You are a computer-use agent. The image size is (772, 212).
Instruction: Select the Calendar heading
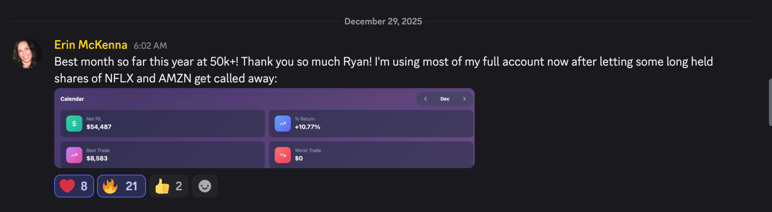point(72,99)
